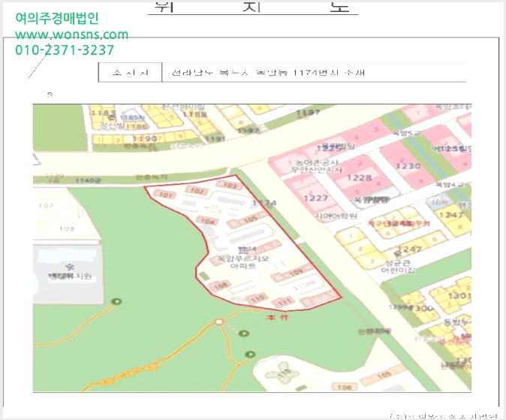Viewport: 506px width, 420px height.
Task: Click building 105 inside the red boundary
Action: coord(250,221)
